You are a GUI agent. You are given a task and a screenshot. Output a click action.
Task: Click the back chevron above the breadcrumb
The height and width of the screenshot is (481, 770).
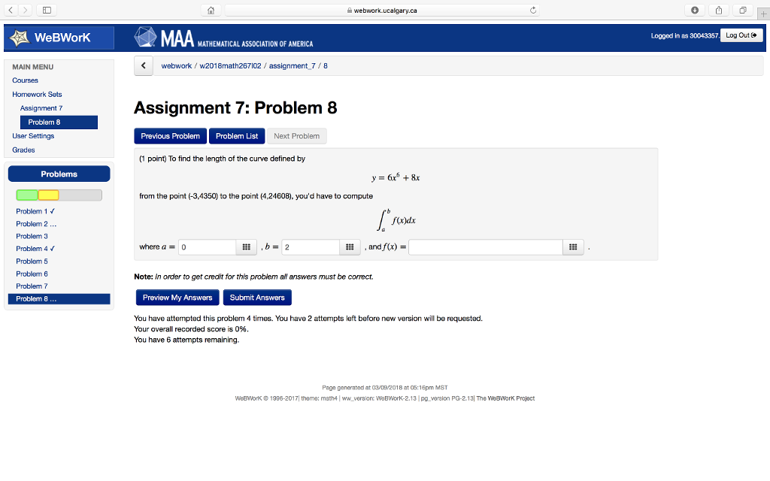[x=143, y=65]
